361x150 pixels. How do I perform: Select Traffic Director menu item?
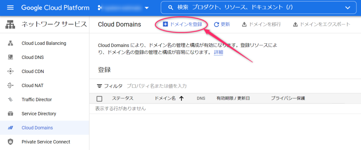pyautogui.click(x=37, y=99)
